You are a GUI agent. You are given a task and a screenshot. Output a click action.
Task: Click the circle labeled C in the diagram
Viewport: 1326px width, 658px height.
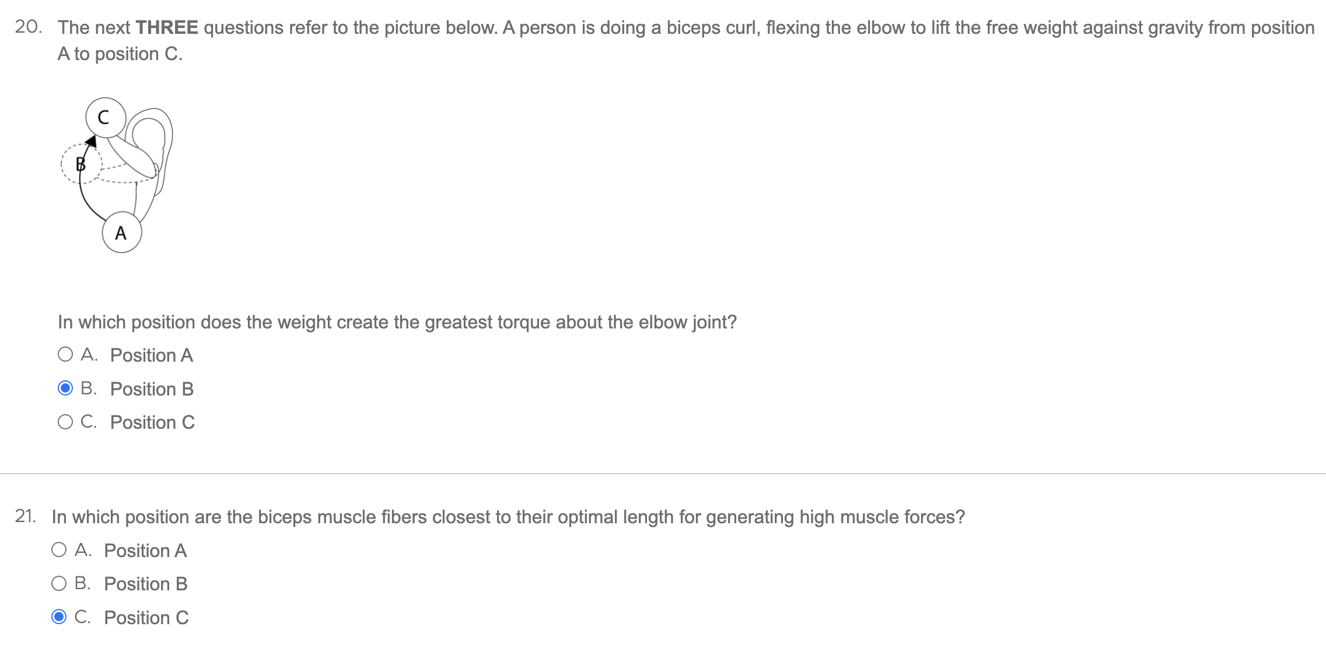coord(105,119)
